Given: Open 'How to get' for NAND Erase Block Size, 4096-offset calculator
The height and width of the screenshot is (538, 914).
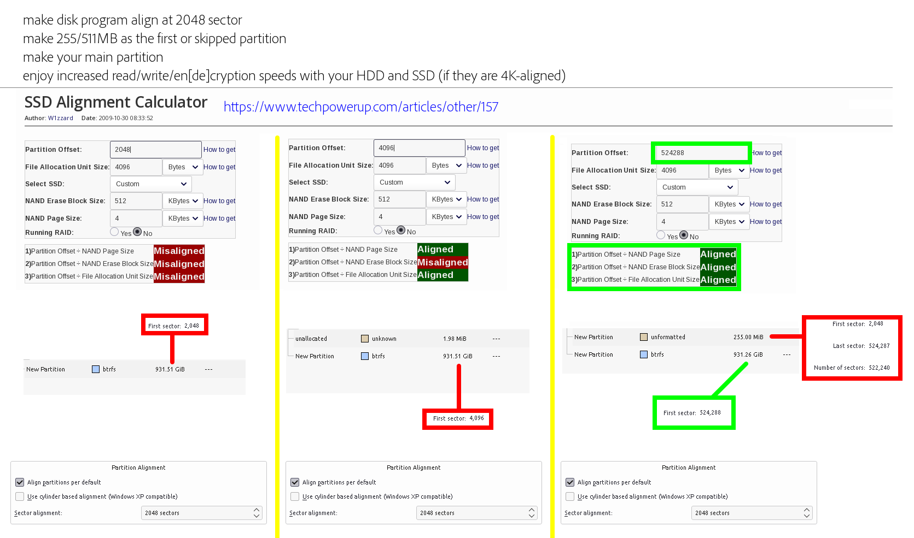Looking at the screenshot, I should (x=483, y=199).
